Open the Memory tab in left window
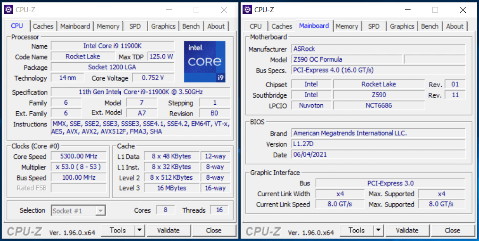The height and width of the screenshot is (241, 479). point(108,26)
